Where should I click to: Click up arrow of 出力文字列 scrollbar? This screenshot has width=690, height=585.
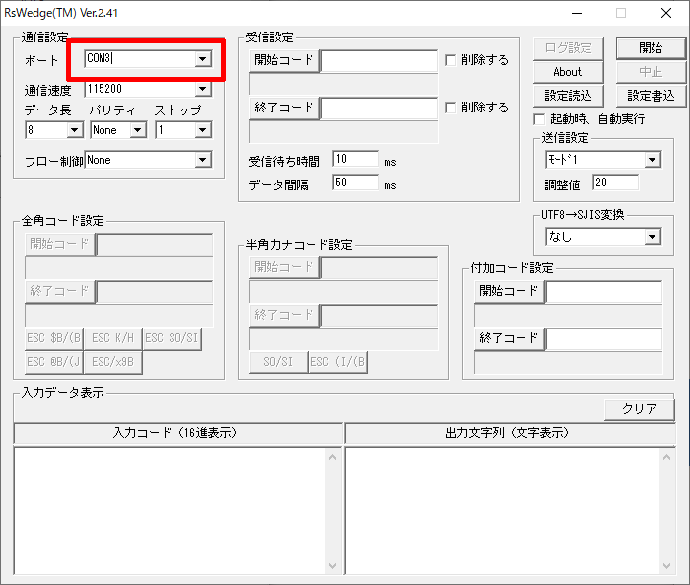point(666,458)
